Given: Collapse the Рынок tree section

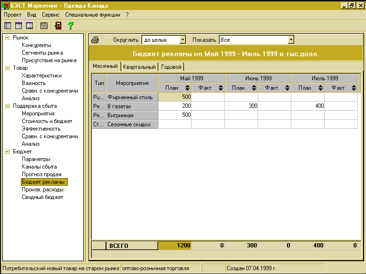Looking at the screenshot, I should coord(7,38).
